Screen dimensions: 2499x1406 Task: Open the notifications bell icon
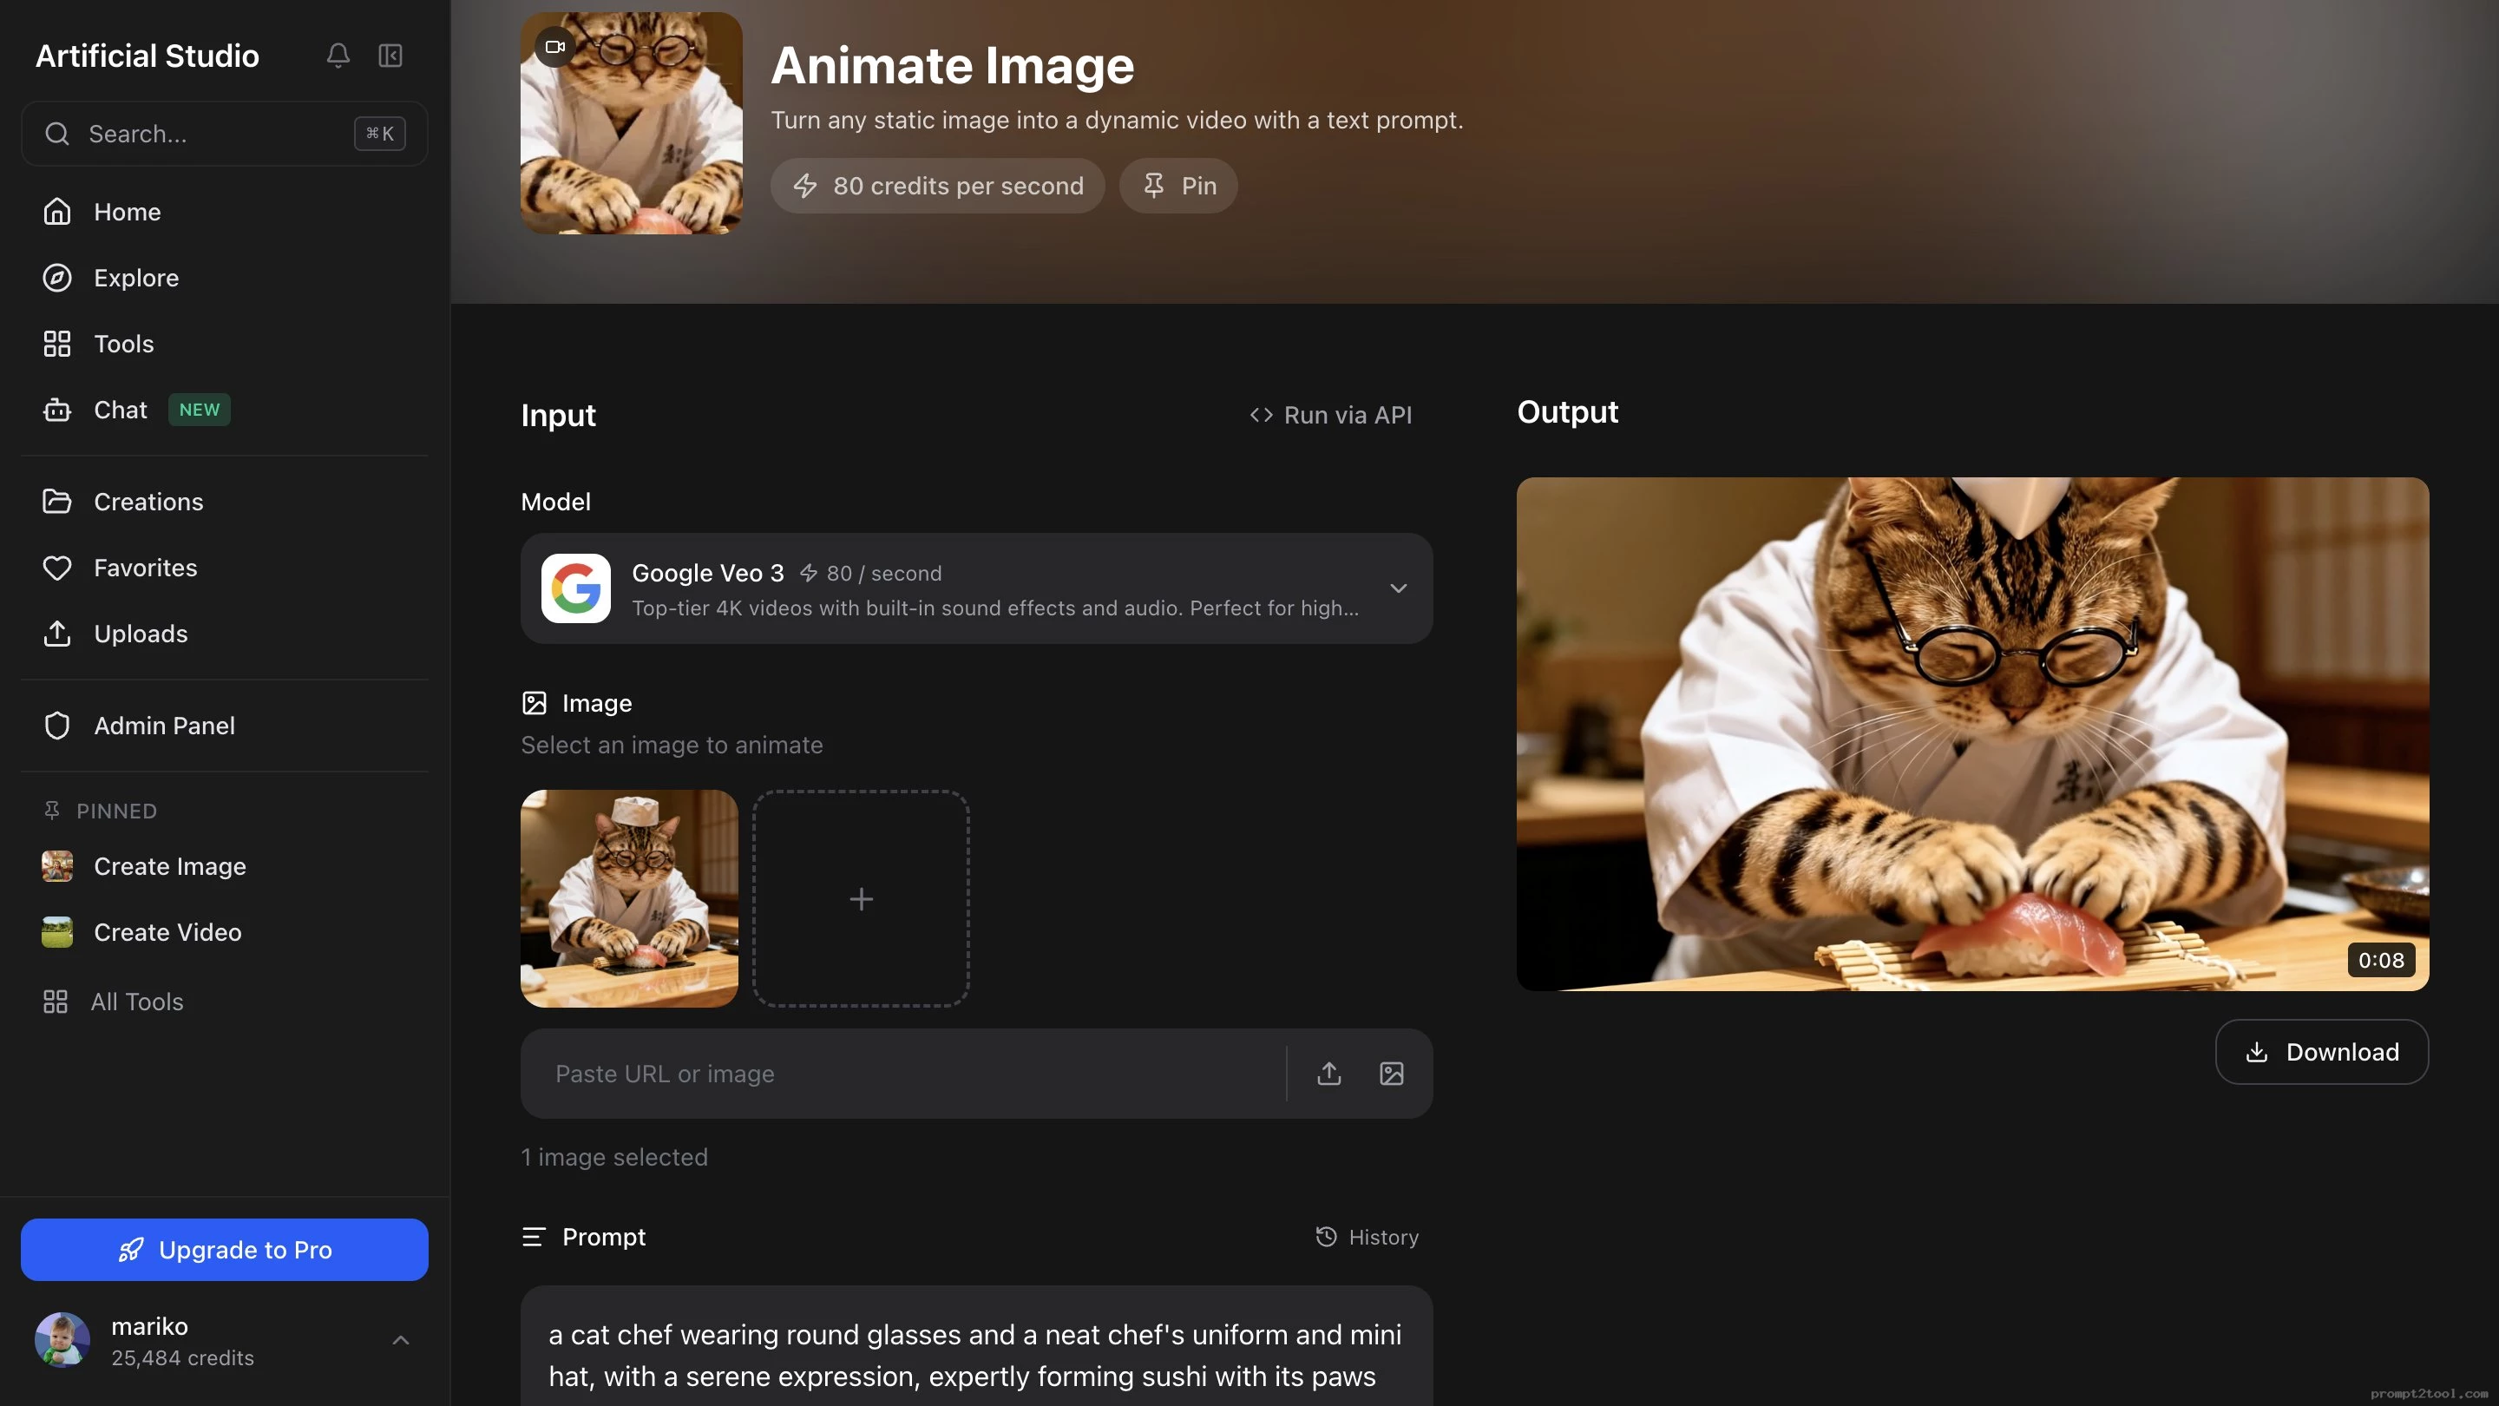tap(338, 56)
